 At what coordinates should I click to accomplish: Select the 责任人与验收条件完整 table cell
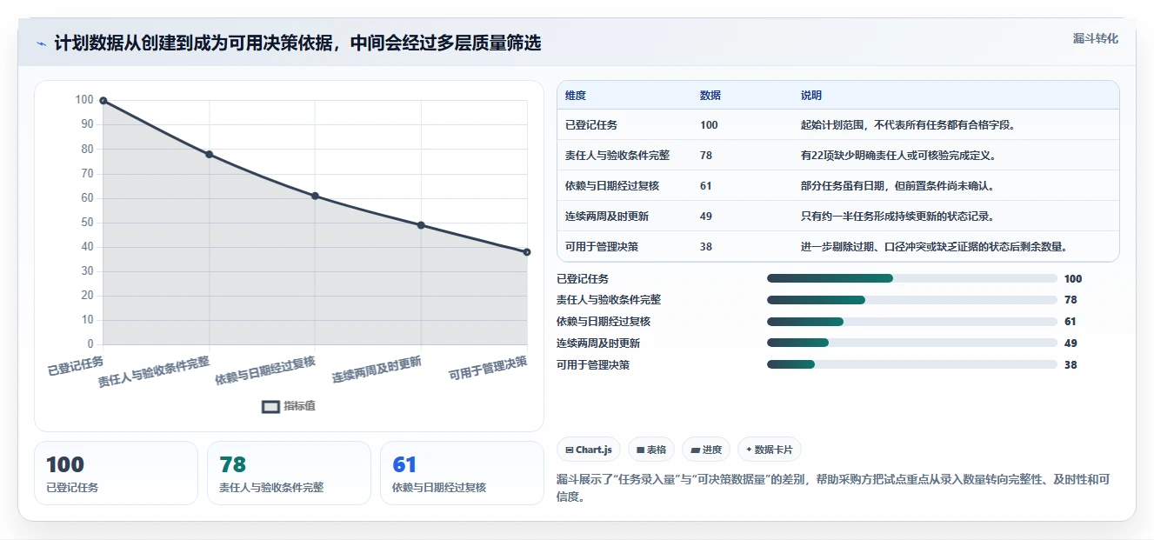[617, 156]
